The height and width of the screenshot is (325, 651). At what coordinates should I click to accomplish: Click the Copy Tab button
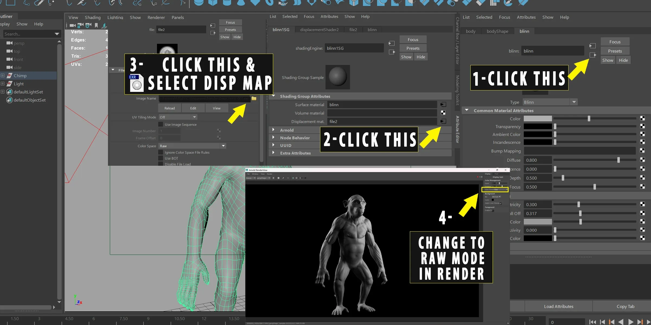(624, 306)
